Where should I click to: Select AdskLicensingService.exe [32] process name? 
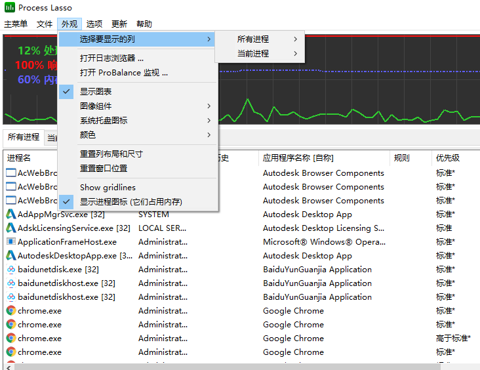pos(74,228)
